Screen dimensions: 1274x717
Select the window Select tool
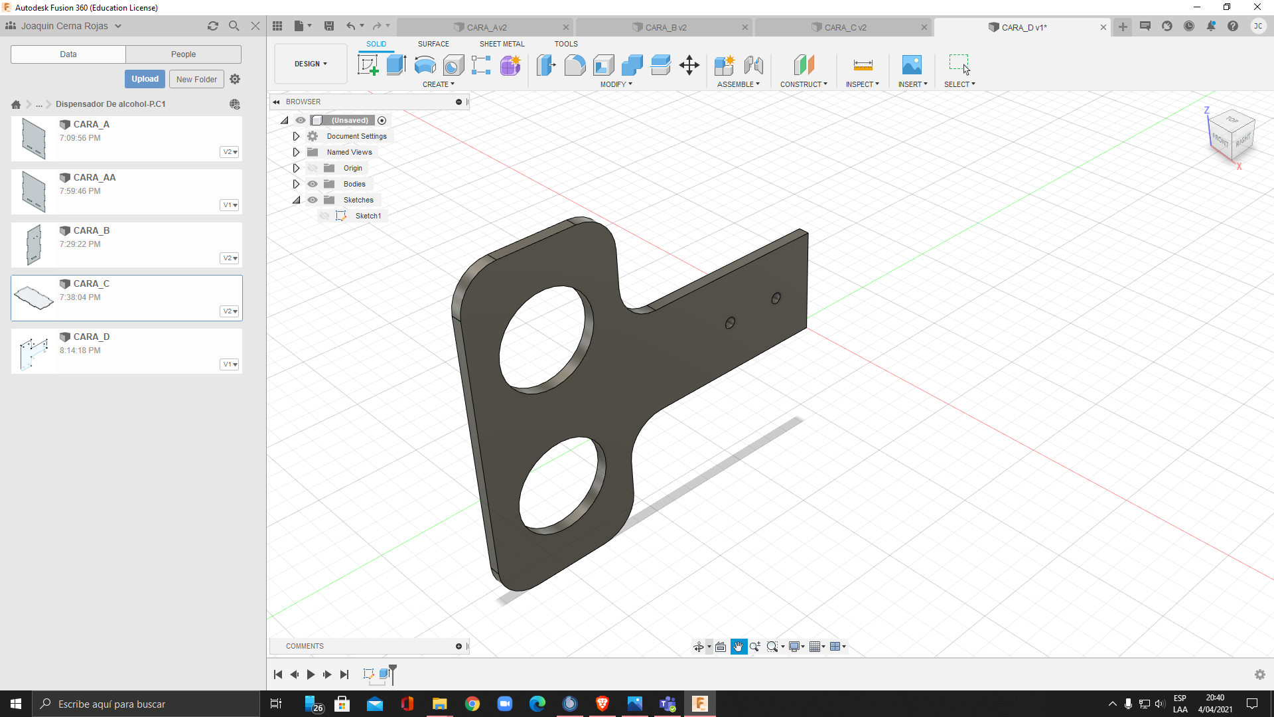[x=959, y=65]
